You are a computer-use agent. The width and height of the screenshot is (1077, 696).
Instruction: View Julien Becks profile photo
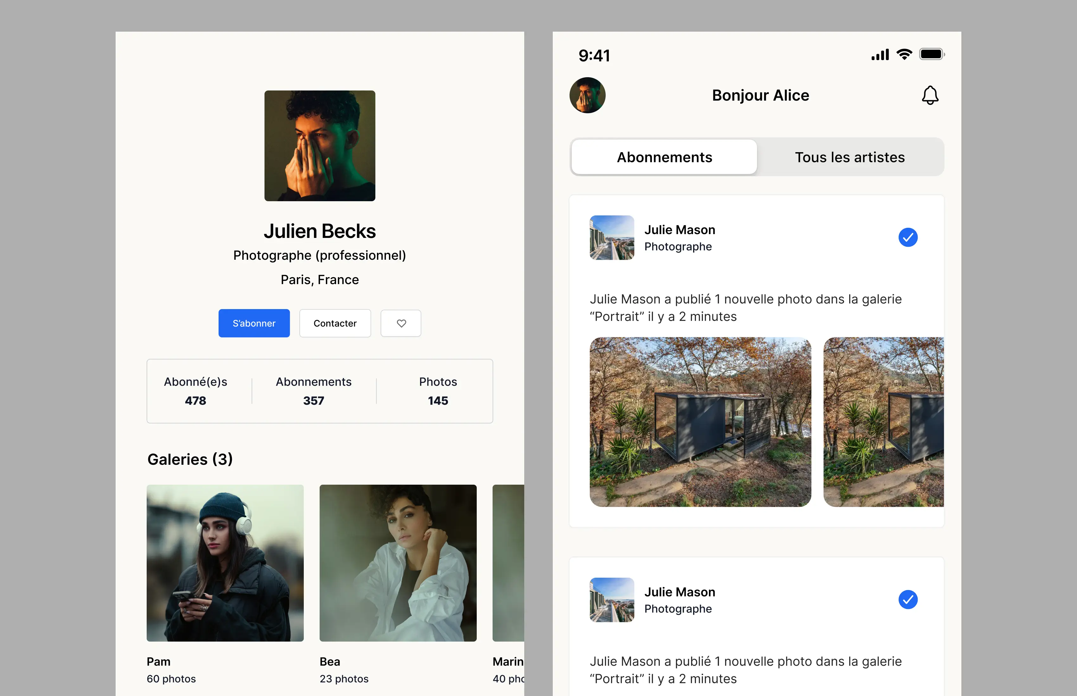320,146
